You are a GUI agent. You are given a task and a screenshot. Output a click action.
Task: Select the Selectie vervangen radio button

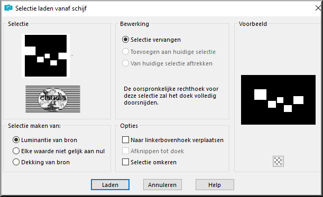tap(125, 40)
